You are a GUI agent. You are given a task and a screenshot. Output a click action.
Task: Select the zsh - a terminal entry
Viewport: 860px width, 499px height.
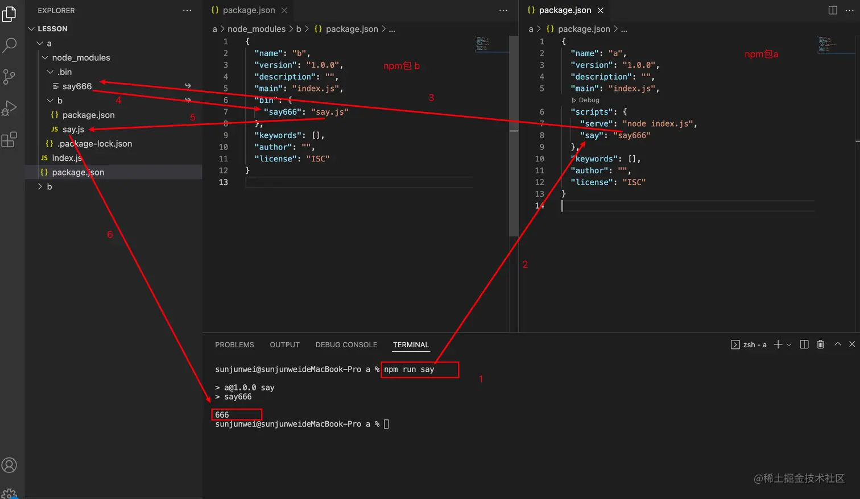coord(749,344)
